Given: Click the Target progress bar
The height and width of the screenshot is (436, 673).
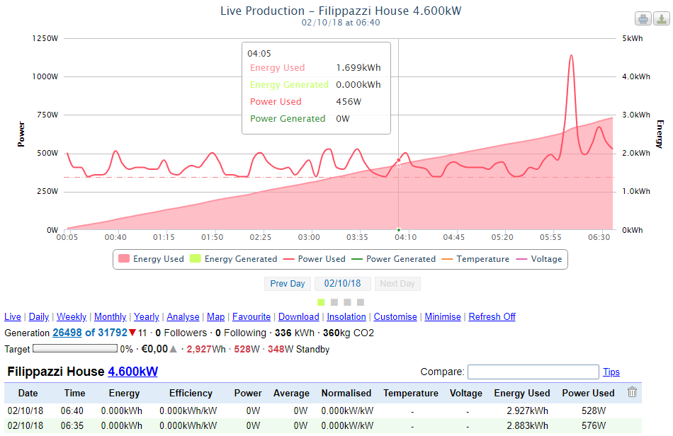Looking at the screenshot, I should click(x=75, y=348).
